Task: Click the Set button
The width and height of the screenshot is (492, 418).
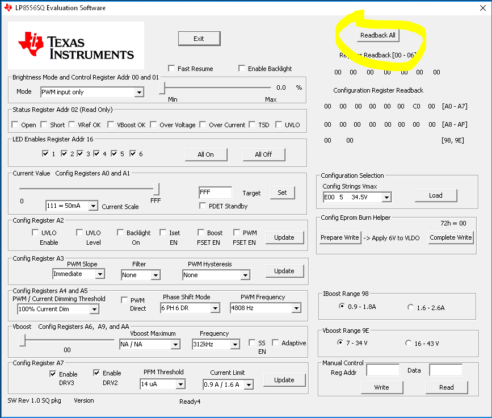Action: pyautogui.click(x=283, y=193)
